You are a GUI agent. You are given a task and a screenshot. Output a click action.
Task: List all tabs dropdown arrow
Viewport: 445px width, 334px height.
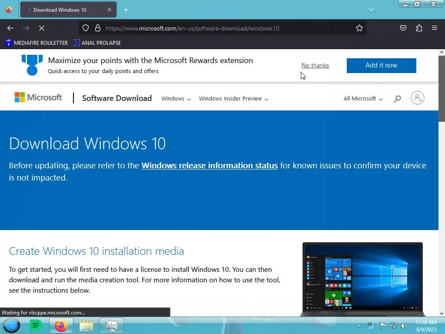(x=371, y=10)
